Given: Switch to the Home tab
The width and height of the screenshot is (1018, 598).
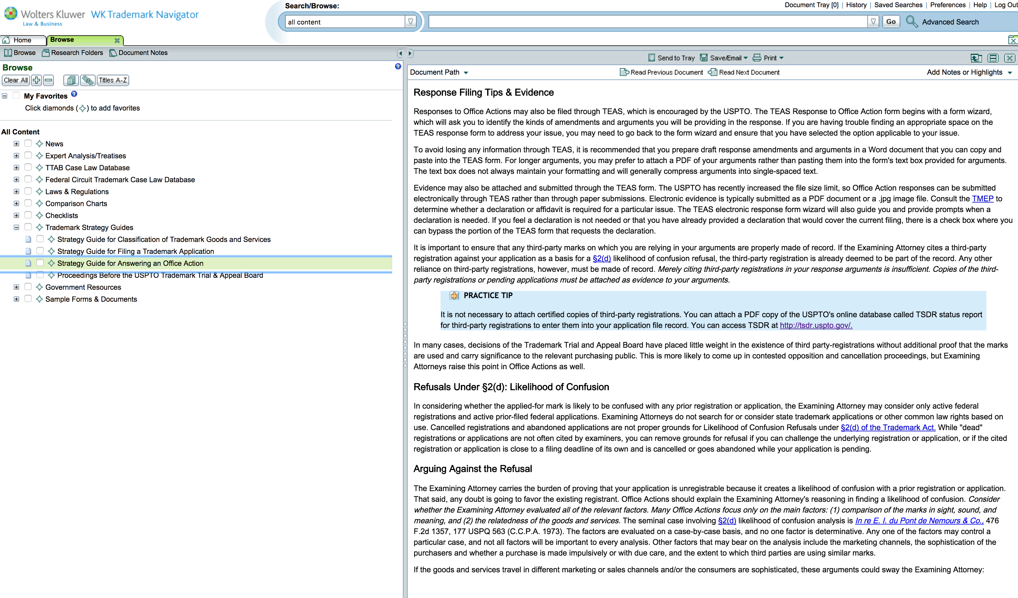Looking at the screenshot, I should 23,40.
